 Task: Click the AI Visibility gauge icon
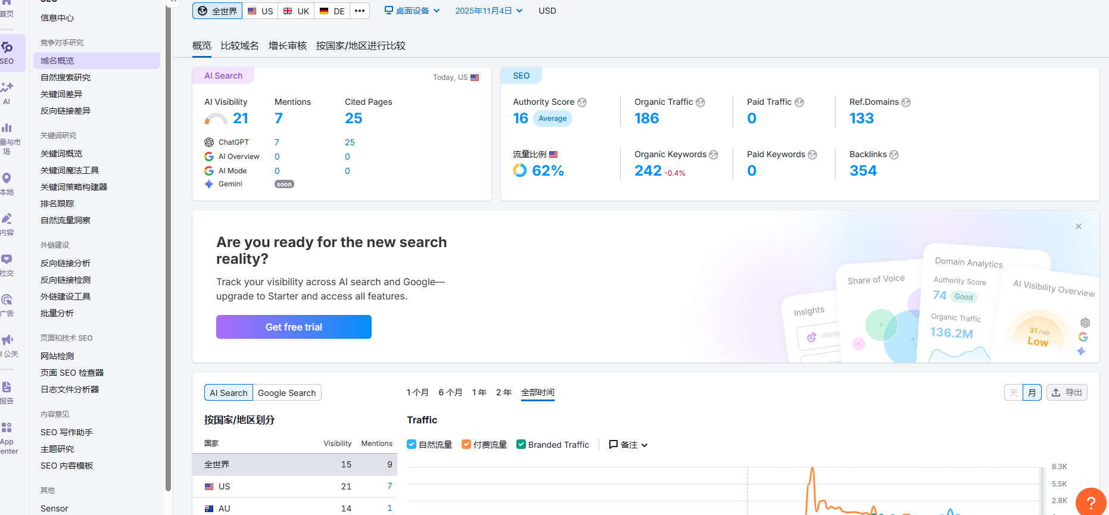[216, 118]
